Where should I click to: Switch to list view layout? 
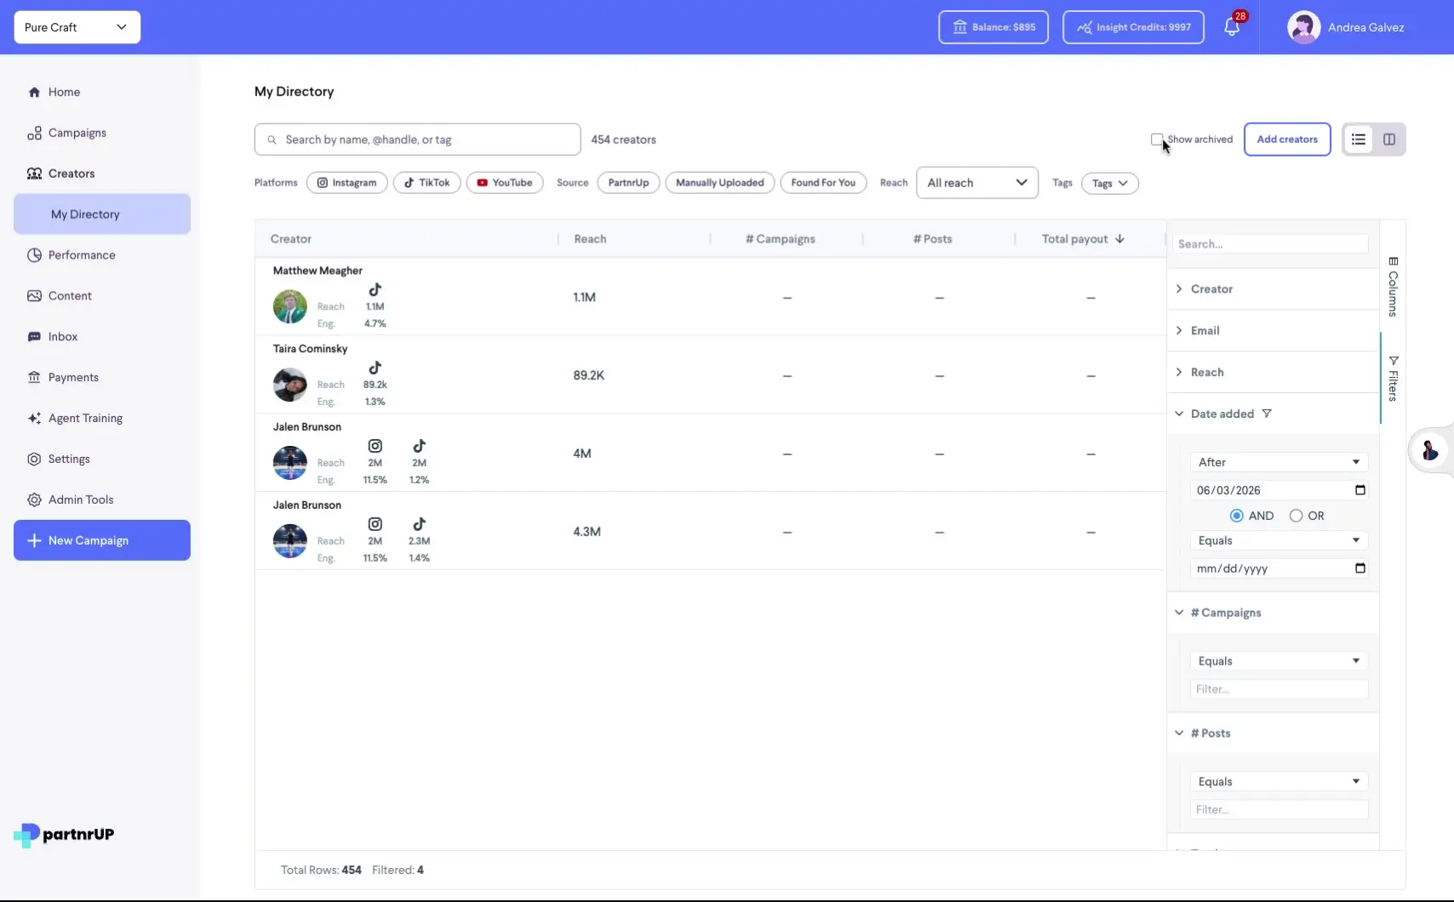pyautogui.click(x=1359, y=140)
